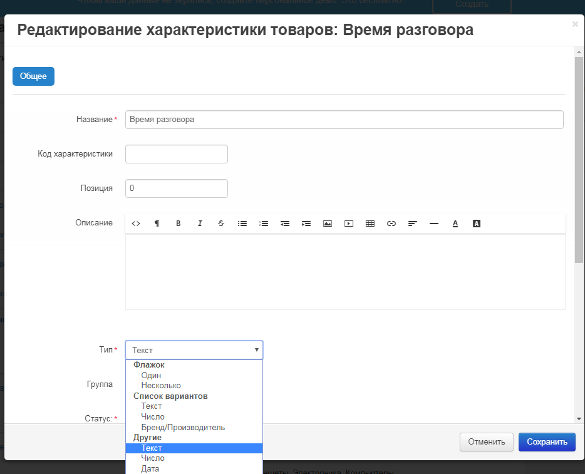585x474 pixels.
Task: Select highlighted Текст under Другие
Action: coord(194,448)
